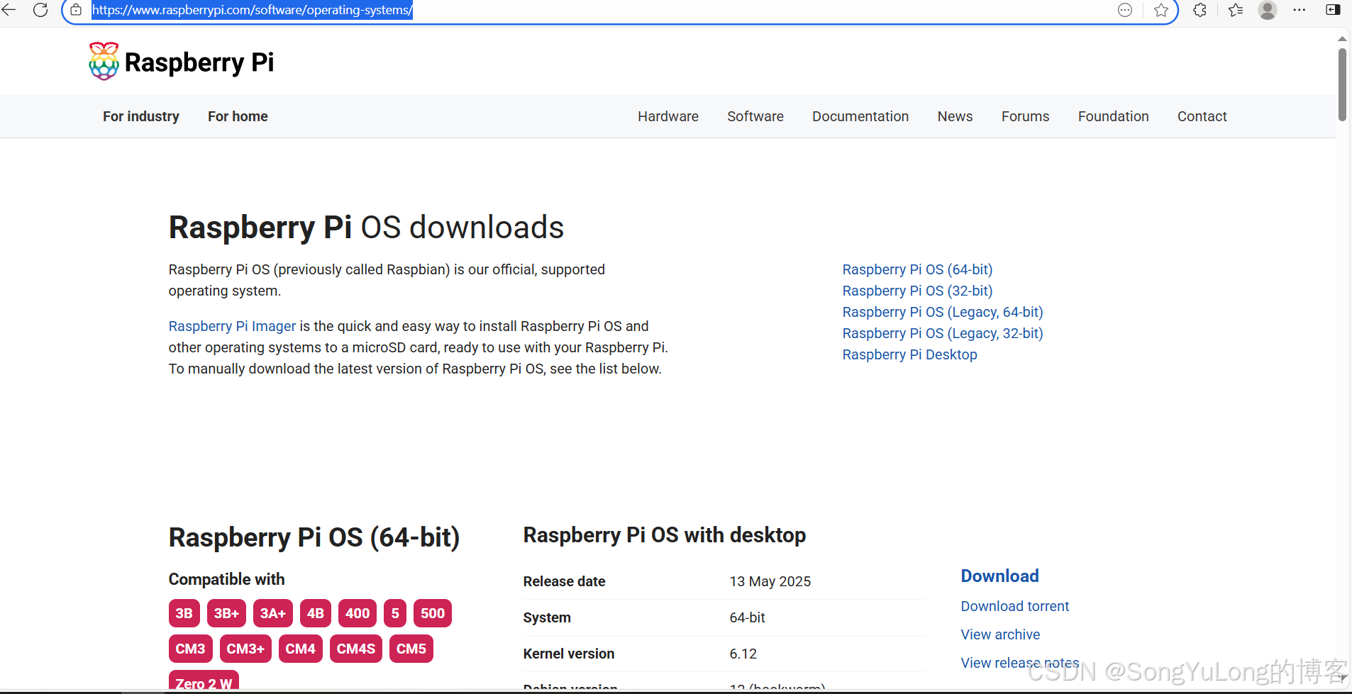This screenshot has width=1352, height=694.
Task: Jump to Raspberry Pi OS (Legacy, 32-bit)
Action: click(943, 333)
